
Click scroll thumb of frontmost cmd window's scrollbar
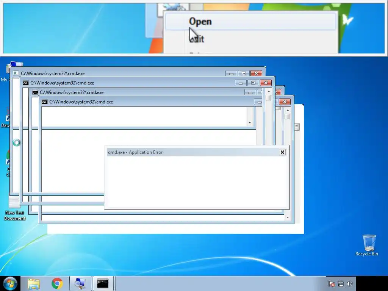[x=288, y=117]
